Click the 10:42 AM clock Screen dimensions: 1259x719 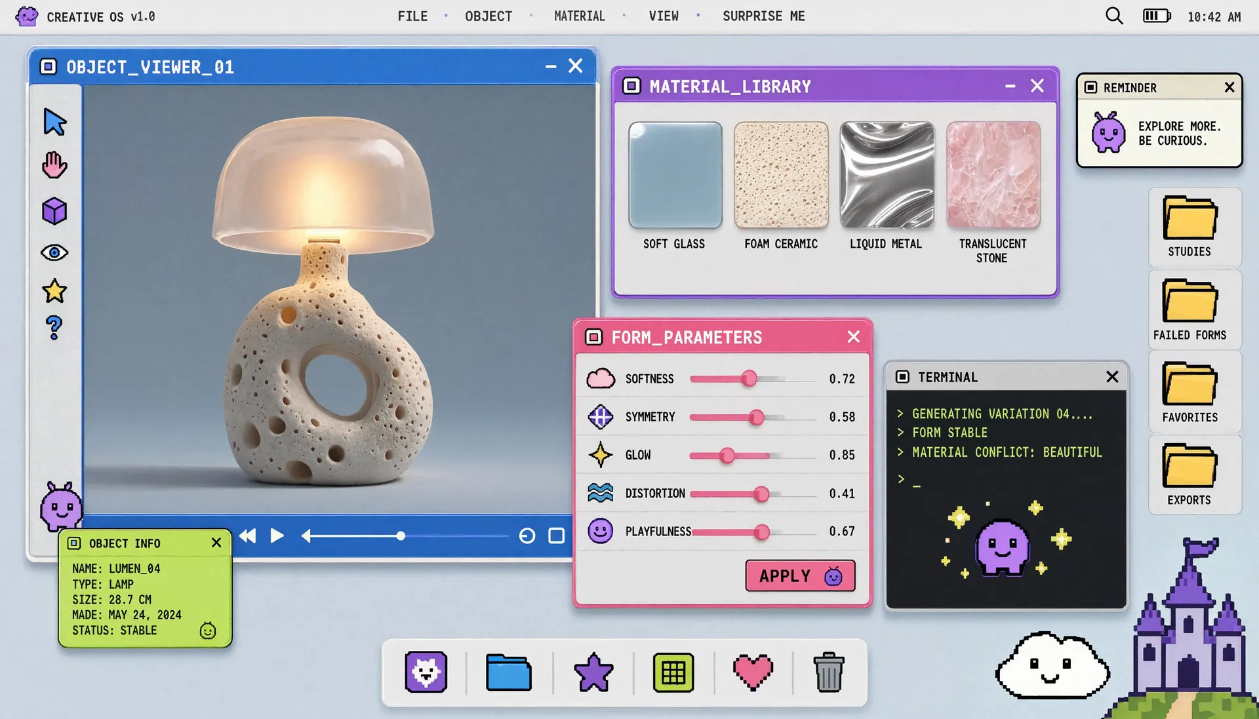pyautogui.click(x=1214, y=17)
